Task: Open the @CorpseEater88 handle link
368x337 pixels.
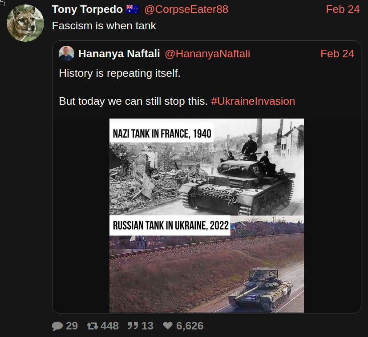Action: 186,9
